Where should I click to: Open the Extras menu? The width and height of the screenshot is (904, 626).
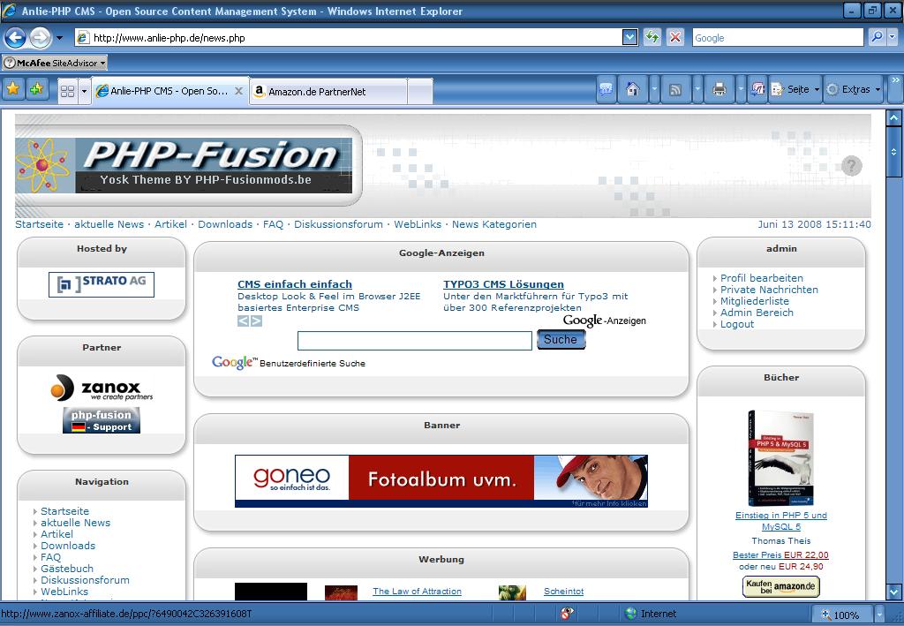click(x=853, y=89)
